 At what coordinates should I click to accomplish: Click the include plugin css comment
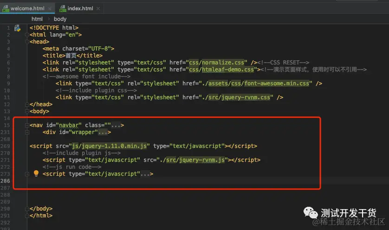96,90
